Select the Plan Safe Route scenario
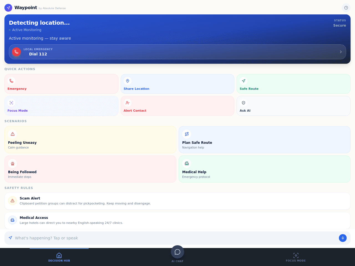 tap(265, 140)
